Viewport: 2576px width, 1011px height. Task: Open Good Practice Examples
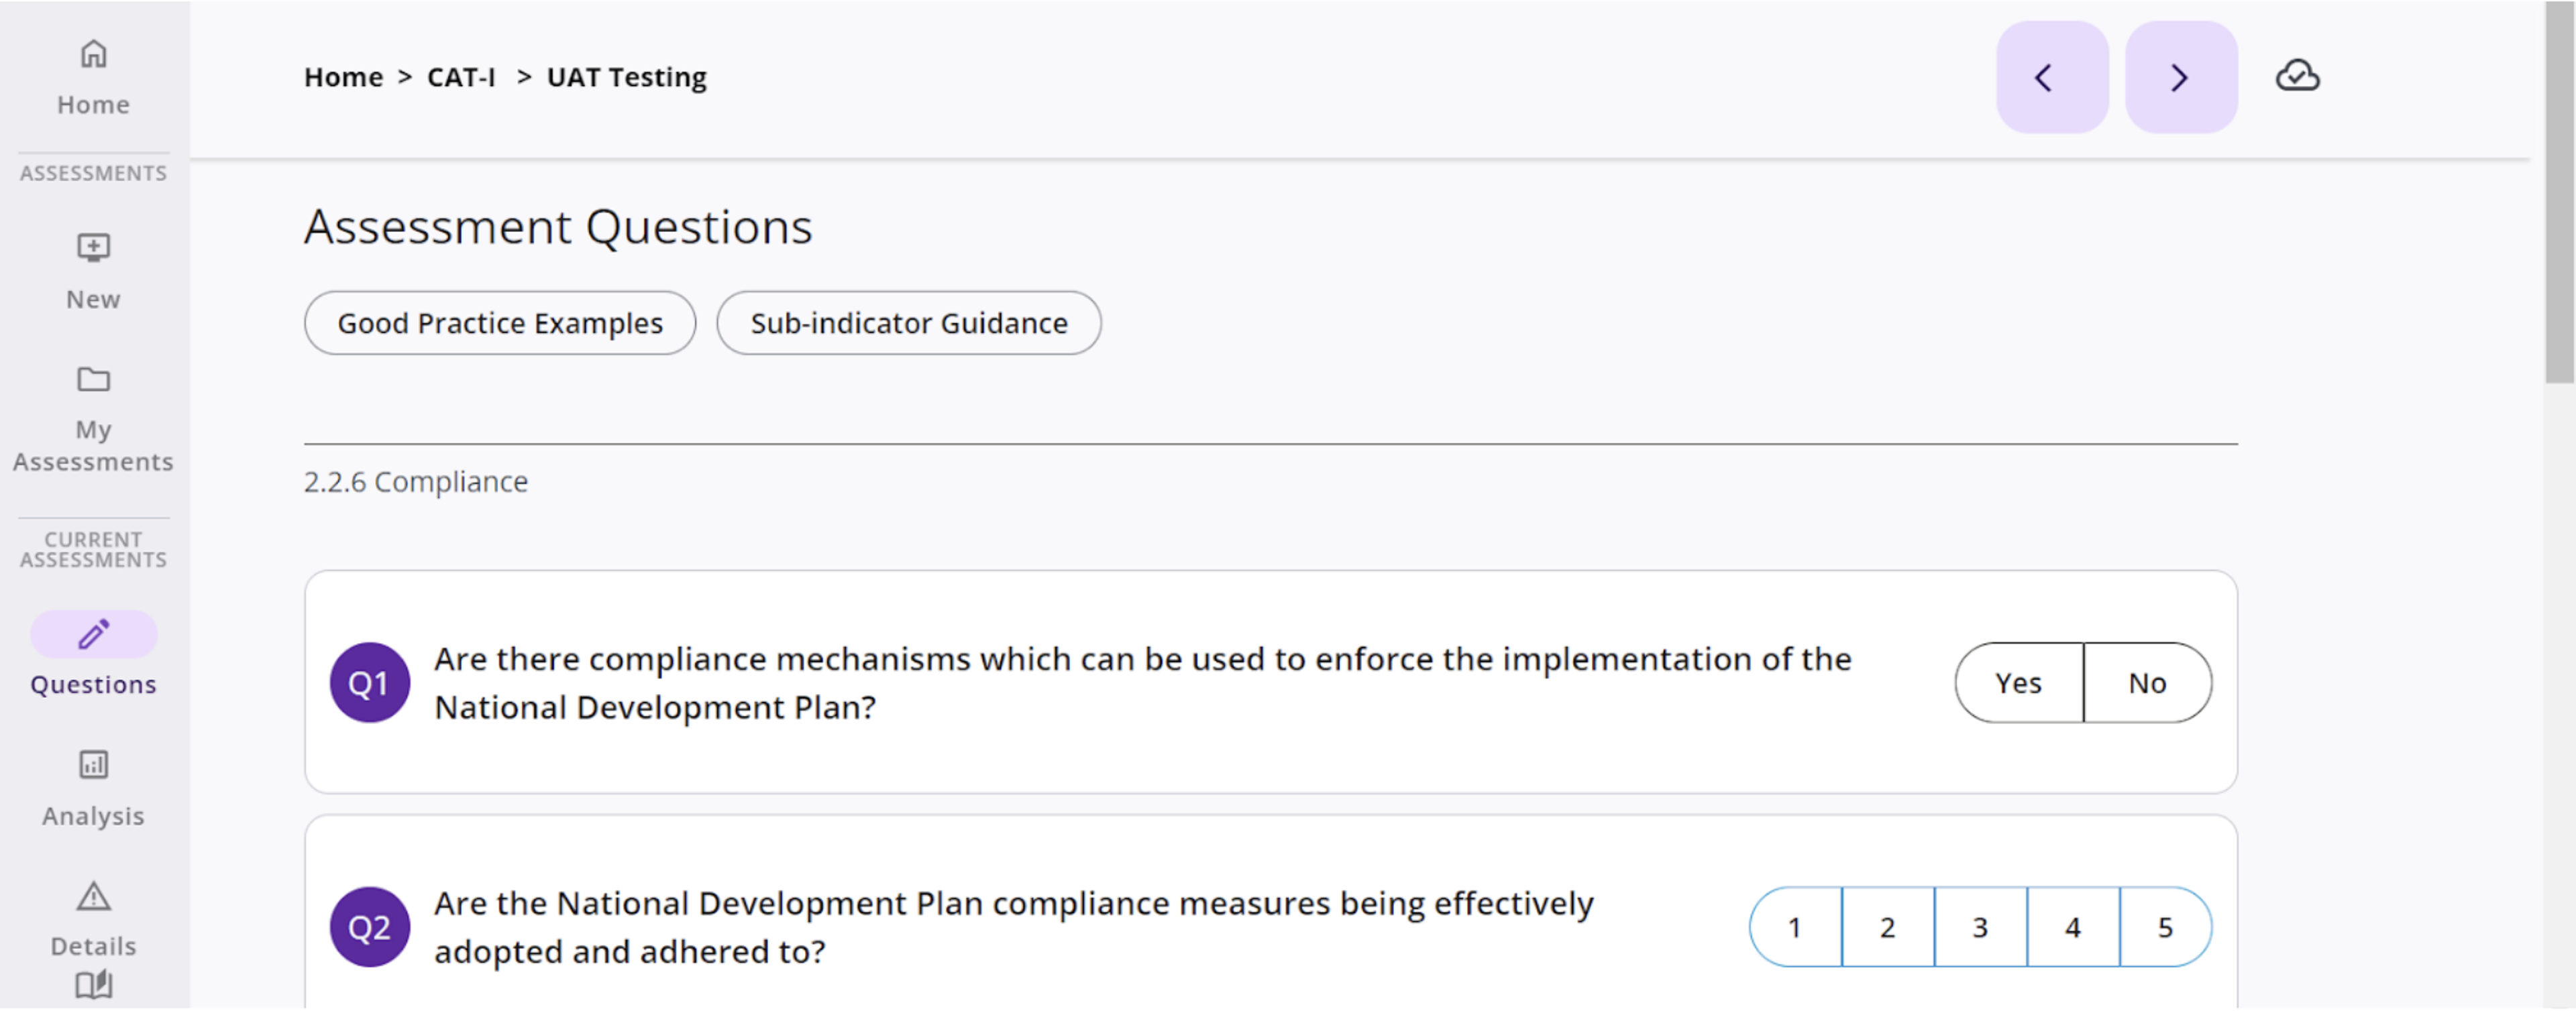coord(499,322)
